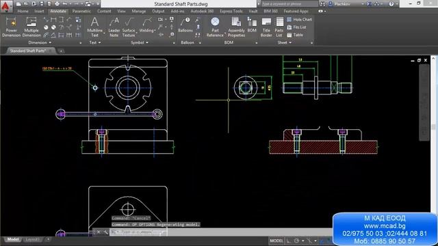Switch to the Home ribbon tab

tap(23, 11)
